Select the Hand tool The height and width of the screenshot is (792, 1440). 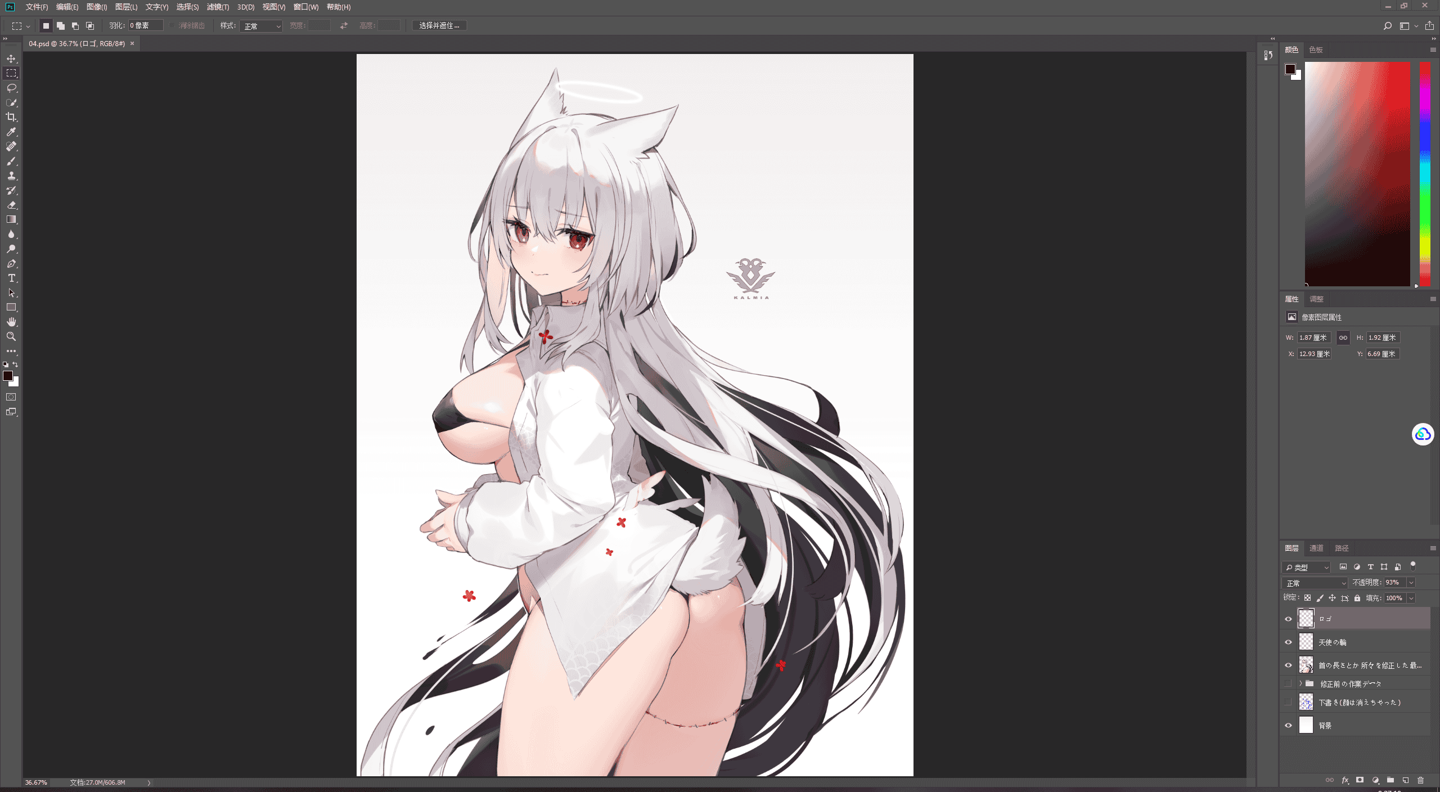11,322
